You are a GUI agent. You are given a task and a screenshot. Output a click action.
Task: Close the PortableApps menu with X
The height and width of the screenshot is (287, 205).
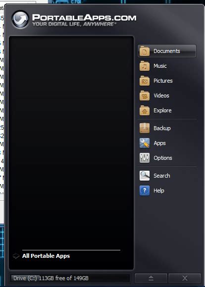185,278
